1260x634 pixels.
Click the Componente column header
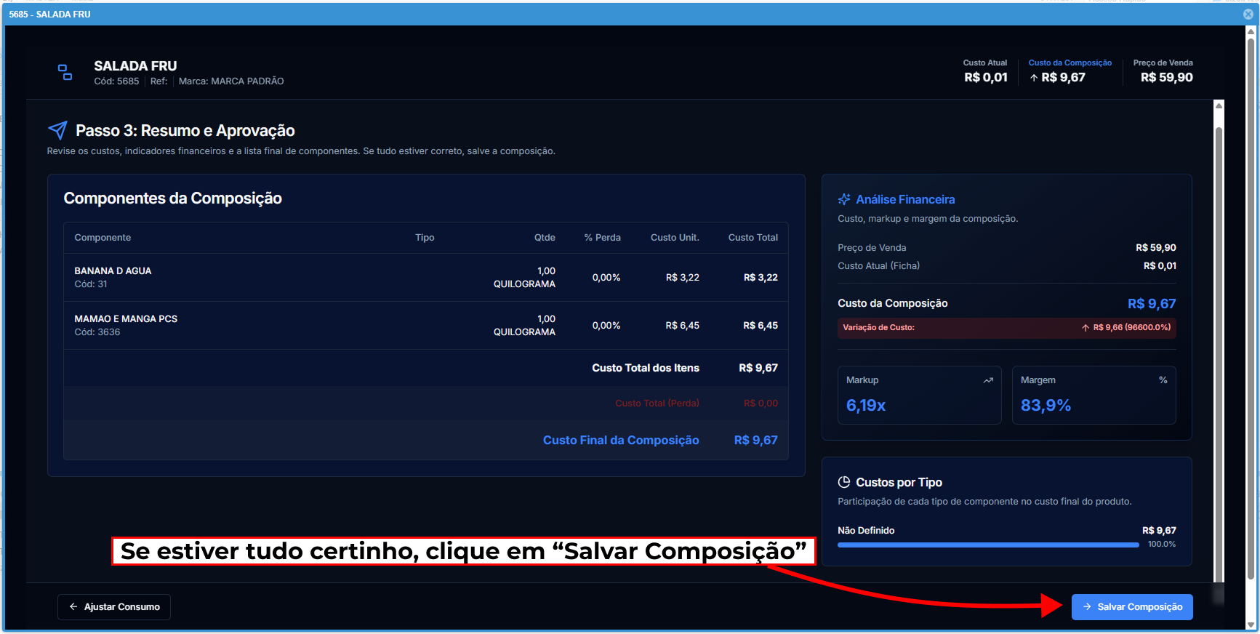pyautogui.click(x=103, y=238)
